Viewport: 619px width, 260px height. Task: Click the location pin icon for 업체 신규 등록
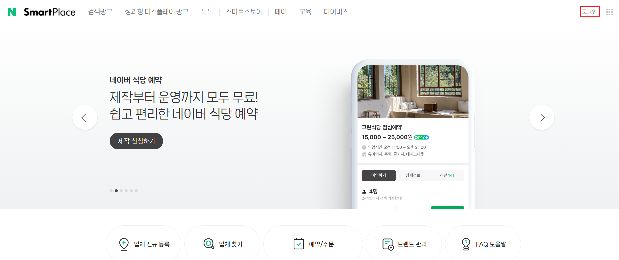(124, 244)
